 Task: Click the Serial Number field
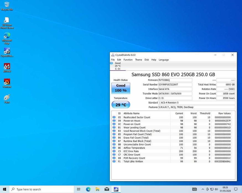click(x=175, y=84)
